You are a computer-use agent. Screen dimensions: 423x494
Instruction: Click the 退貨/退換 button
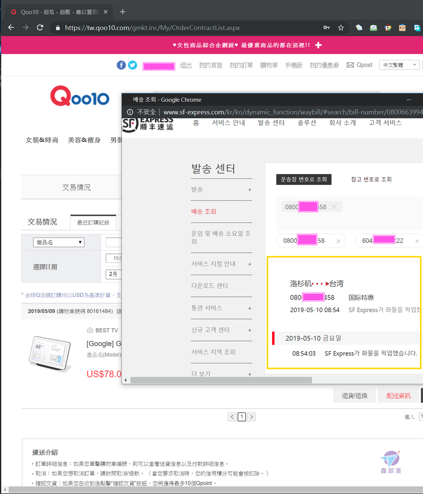coord(355,396)
